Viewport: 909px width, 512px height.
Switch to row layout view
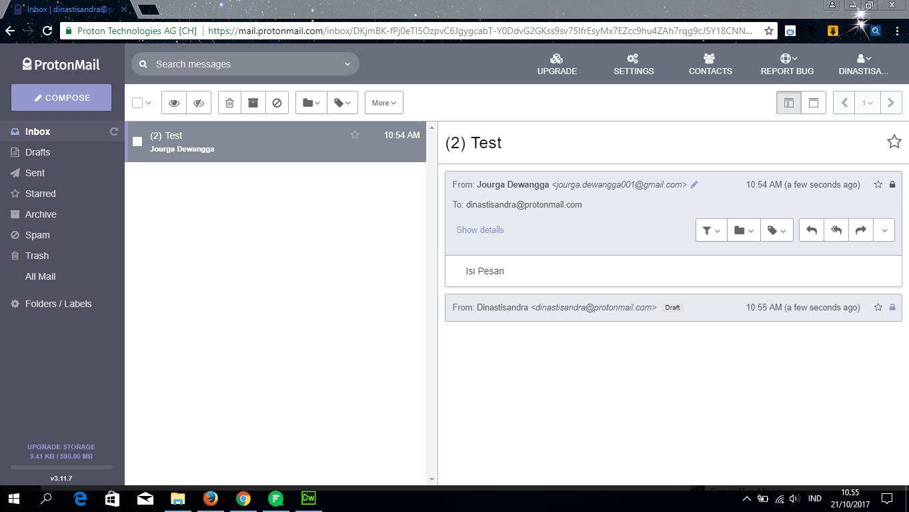[x=814, y=103]
